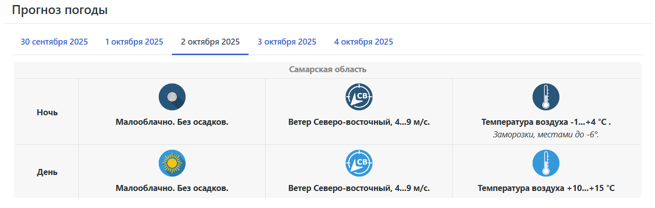Click the Ночь row label

[x=47, y=112]
